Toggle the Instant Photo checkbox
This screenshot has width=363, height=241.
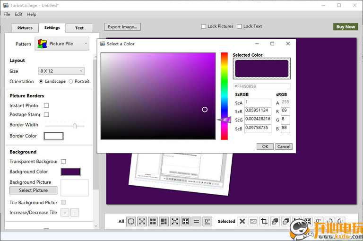point(46,105)
